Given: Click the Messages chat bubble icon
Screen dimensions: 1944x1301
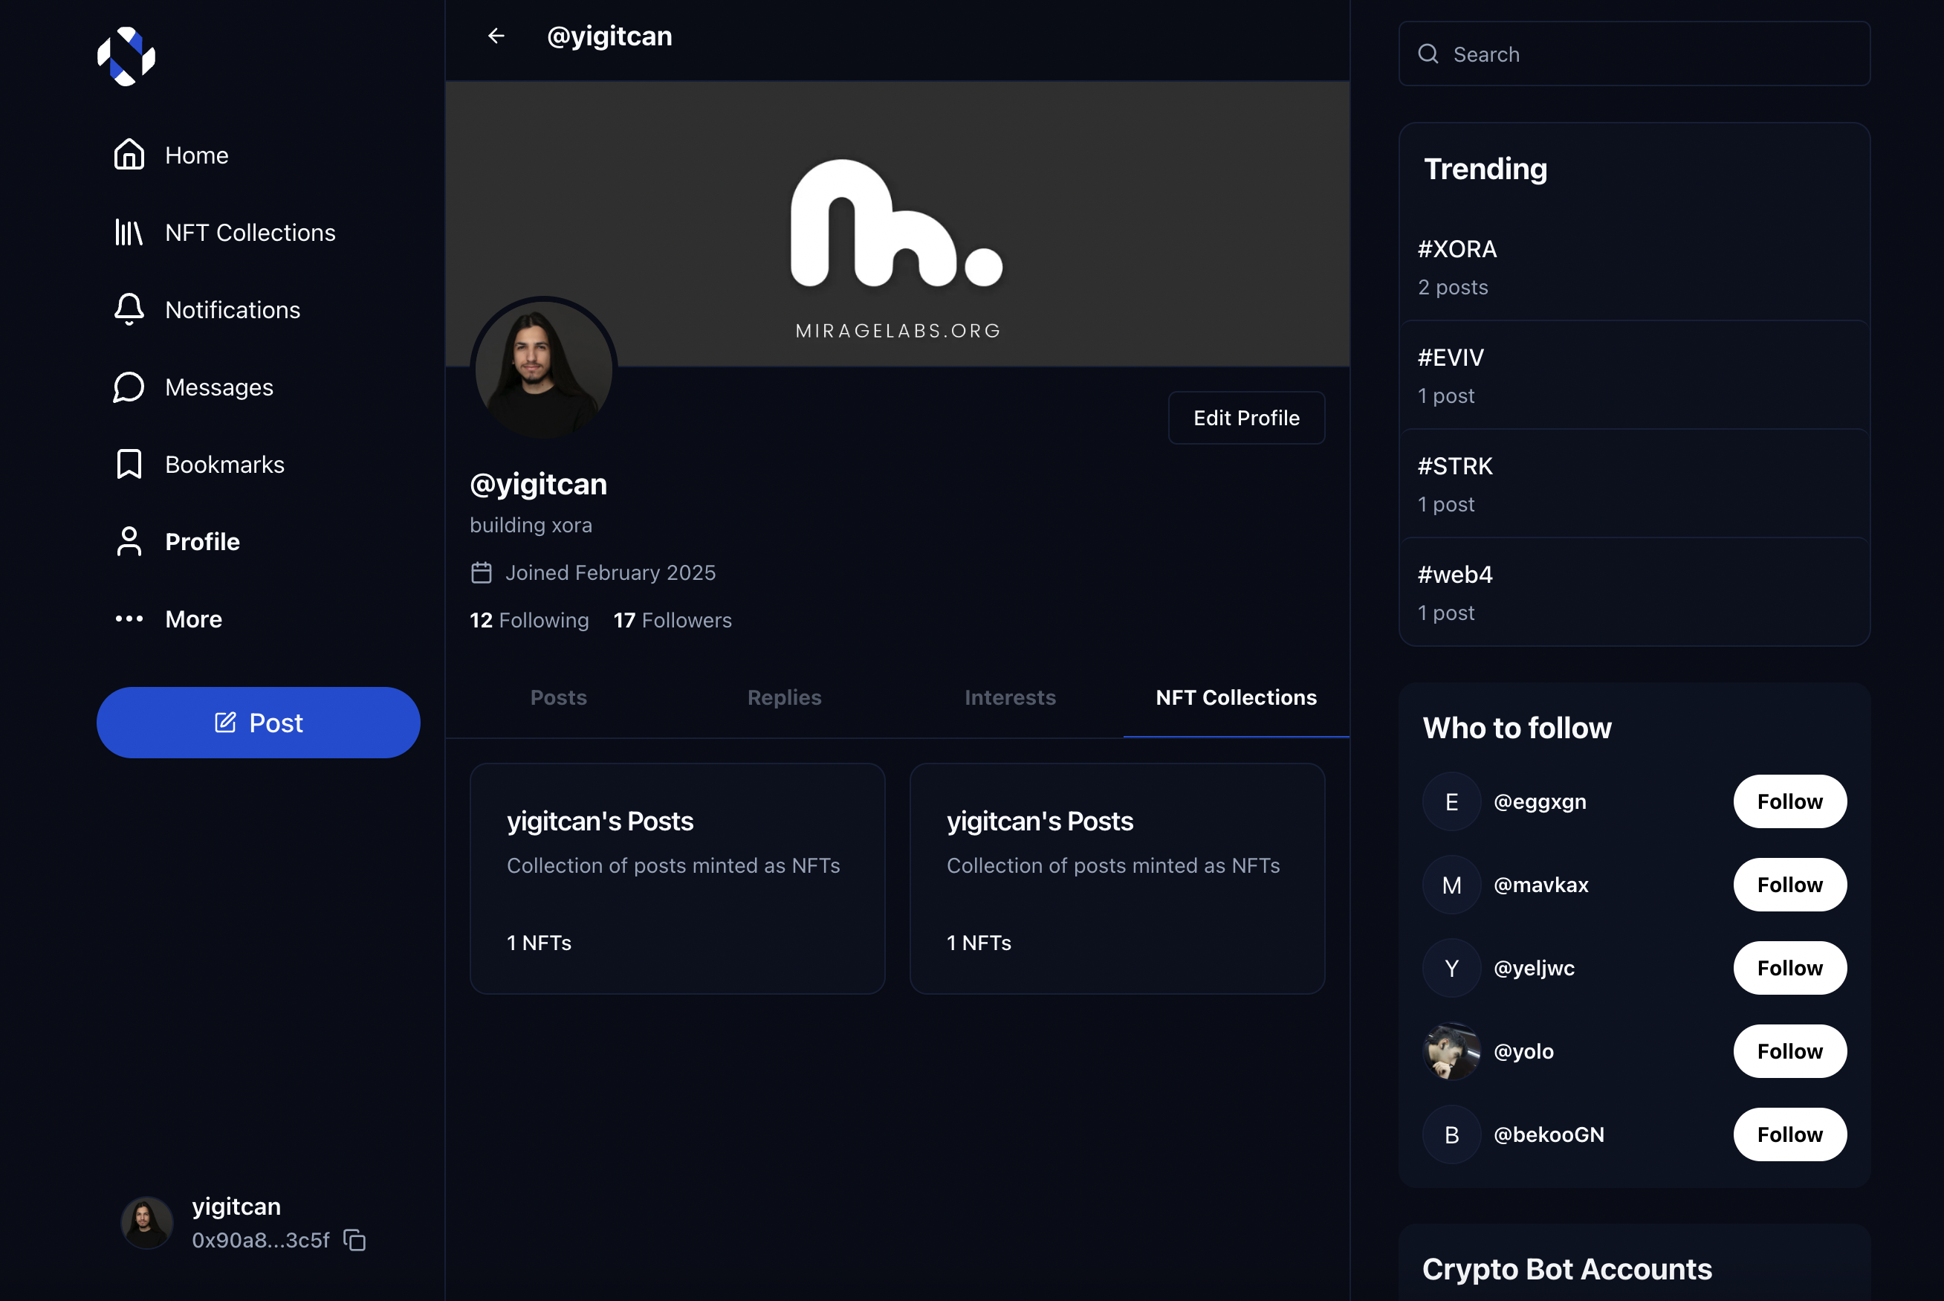Looking at the screenshot, I should pyautogui.click(x=129, y=387).
